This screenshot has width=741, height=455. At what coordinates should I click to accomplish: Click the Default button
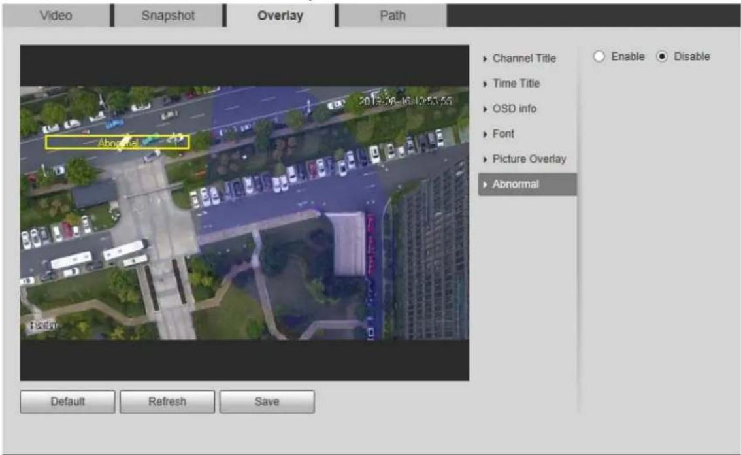coord(67,401)
